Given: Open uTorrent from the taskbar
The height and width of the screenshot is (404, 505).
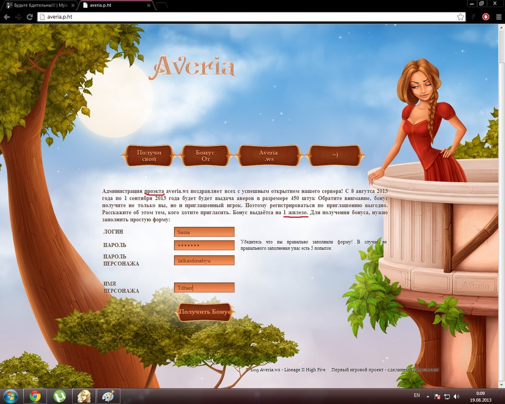Looking at the screenshot, I should pyautogui.click(x=59, y=396).
